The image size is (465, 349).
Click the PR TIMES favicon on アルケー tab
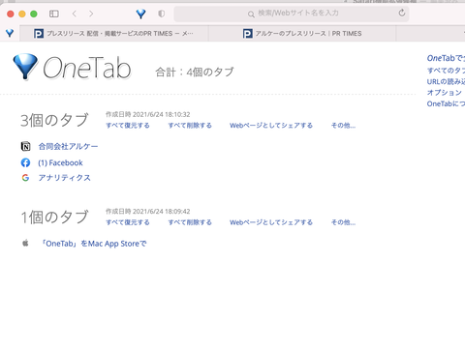248,34
